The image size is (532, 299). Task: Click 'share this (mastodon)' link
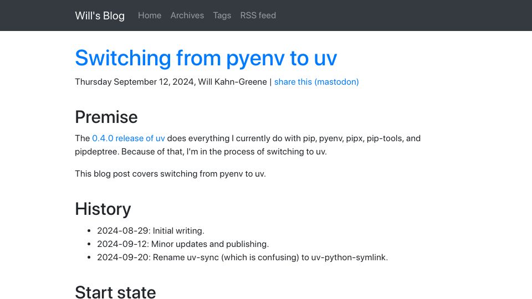coord(316,82)
